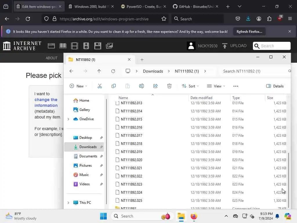Open Music in the navigation pane
Image resolution: width=297 pixels, height=223 pixels.
84,175
